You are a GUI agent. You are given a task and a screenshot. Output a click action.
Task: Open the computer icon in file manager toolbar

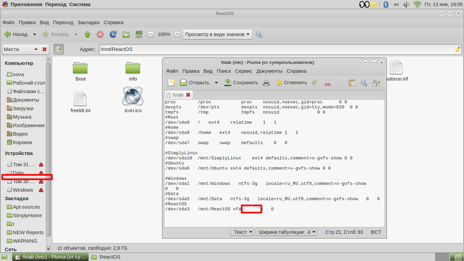coord(139,35)
